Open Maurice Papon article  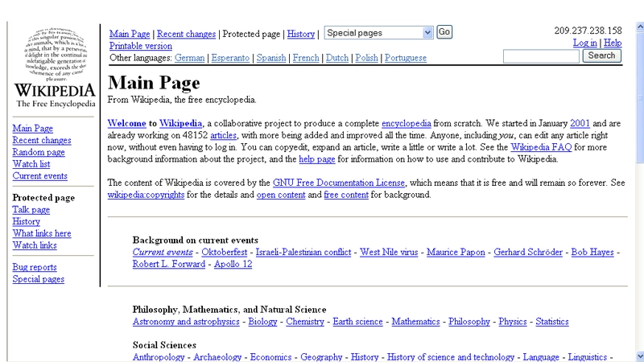[456, 253]
